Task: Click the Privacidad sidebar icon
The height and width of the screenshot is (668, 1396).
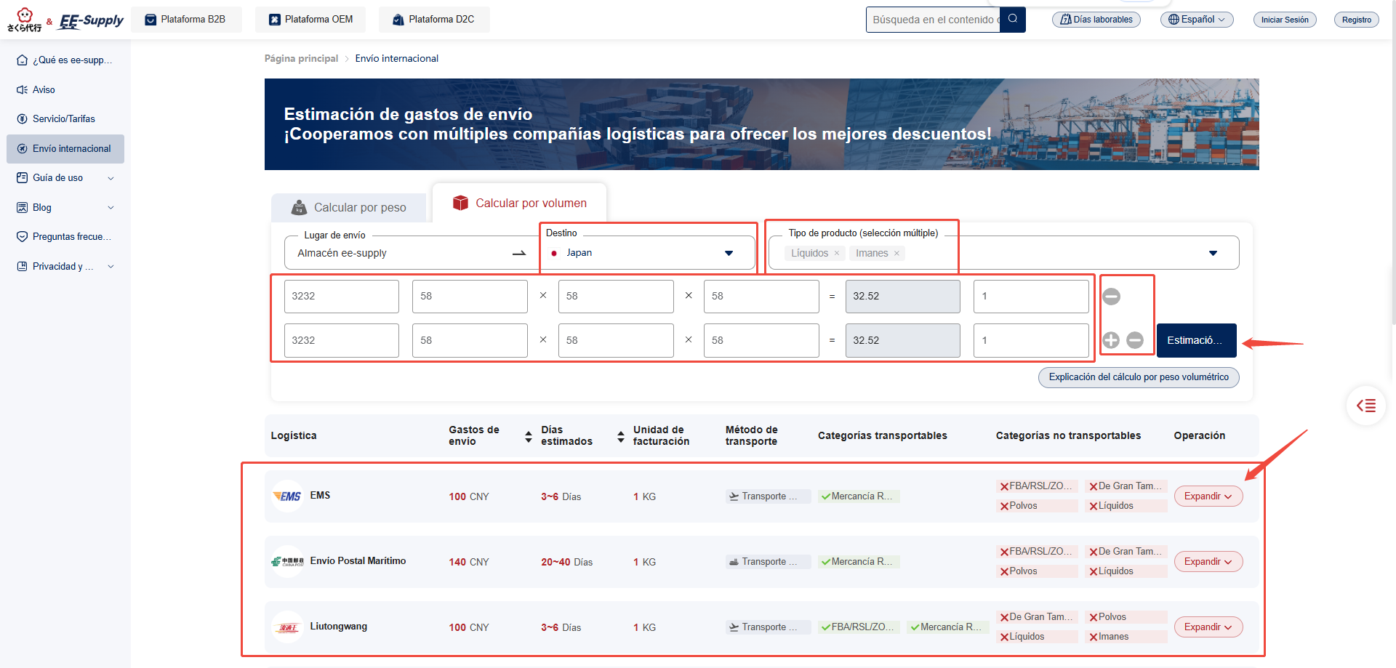Action: [x=23, y=266]
